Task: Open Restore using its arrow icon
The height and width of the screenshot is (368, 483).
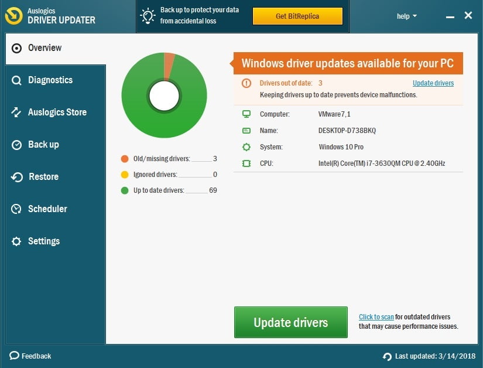Action: tap(16, 176)
